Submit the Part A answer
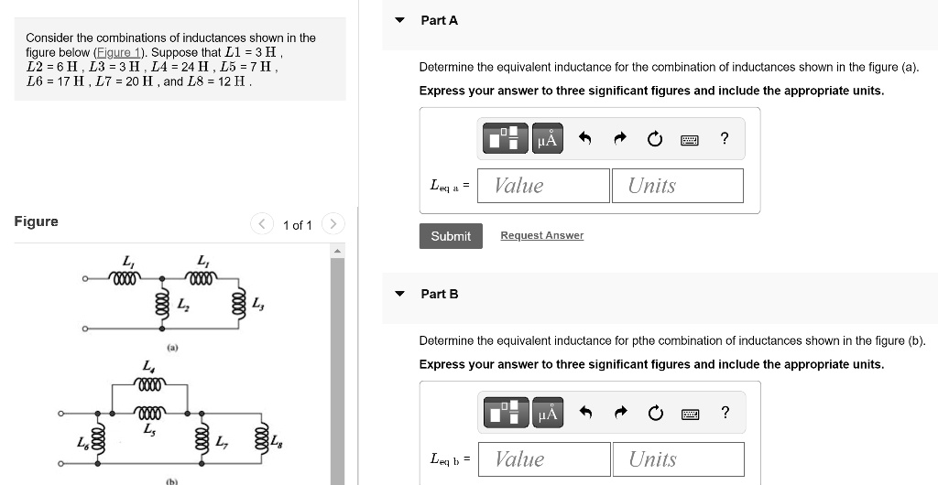Screen dimensions: 938x485 [451, 236]
